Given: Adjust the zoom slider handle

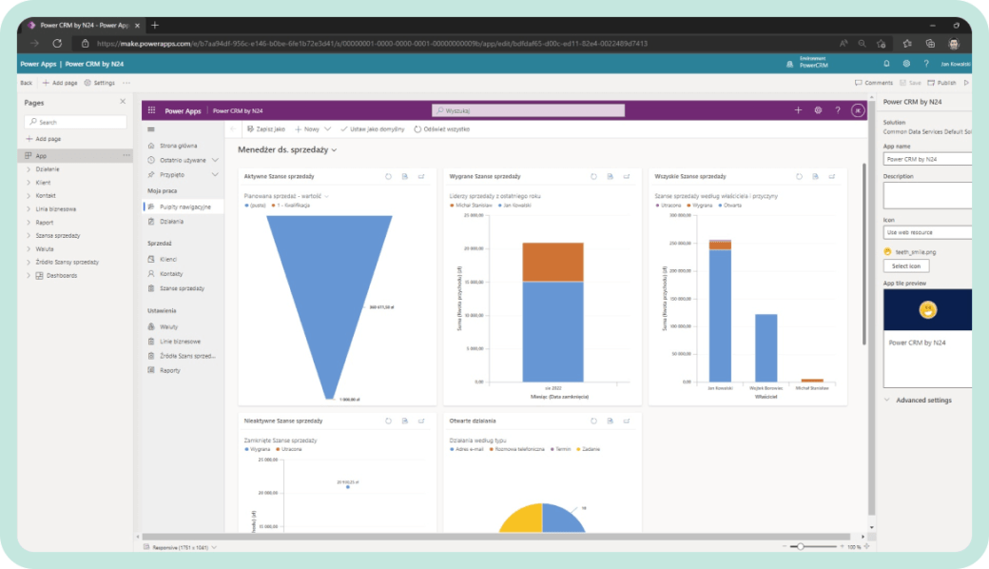Looking at the screenshot, I should 800,547.
